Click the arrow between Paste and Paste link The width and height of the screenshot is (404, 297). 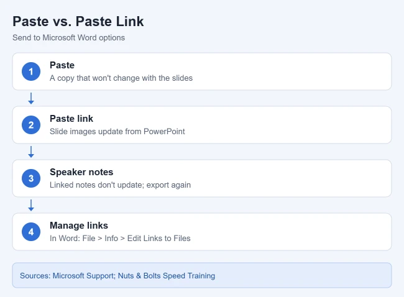click(31, 98)
